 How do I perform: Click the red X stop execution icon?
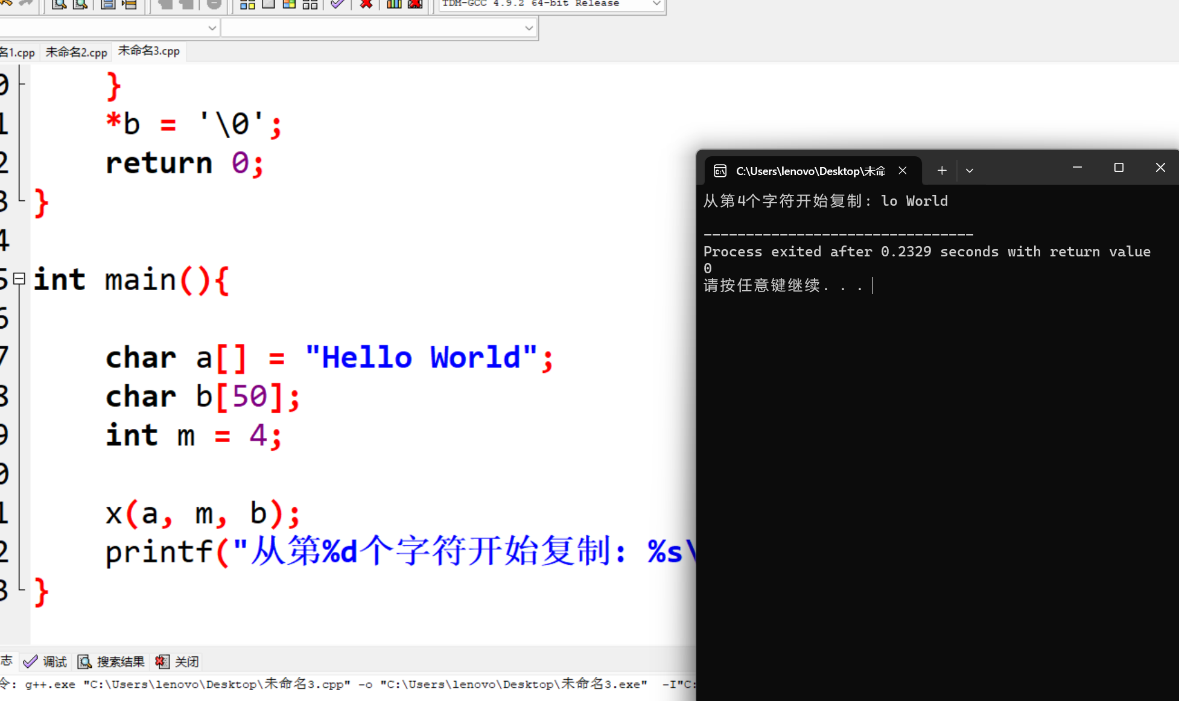[x=366, y=4]
